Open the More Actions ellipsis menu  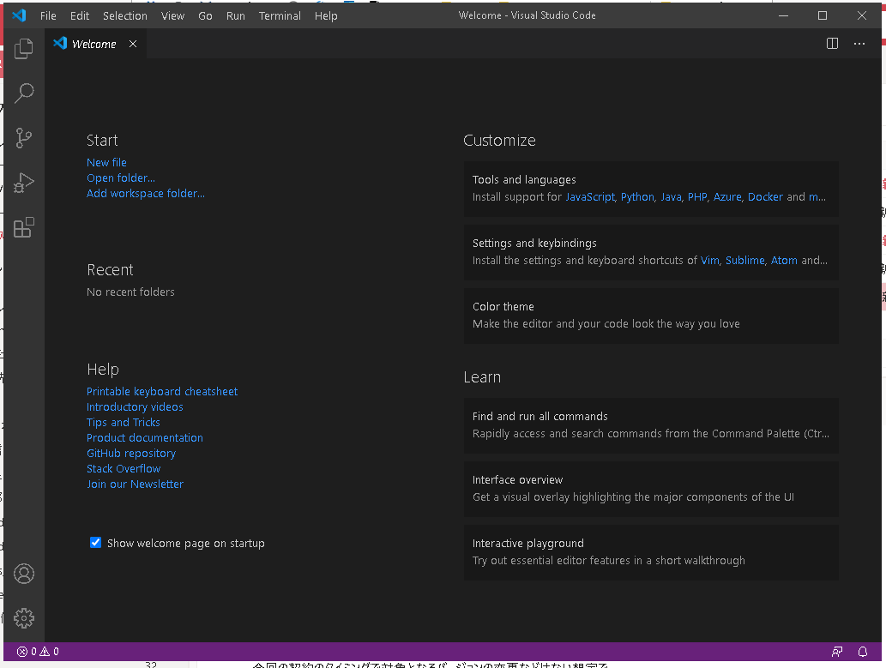pos(859,44)
